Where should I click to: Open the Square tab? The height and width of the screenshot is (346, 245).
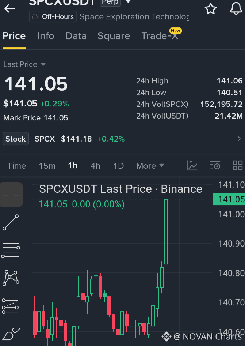pos(114,36)
